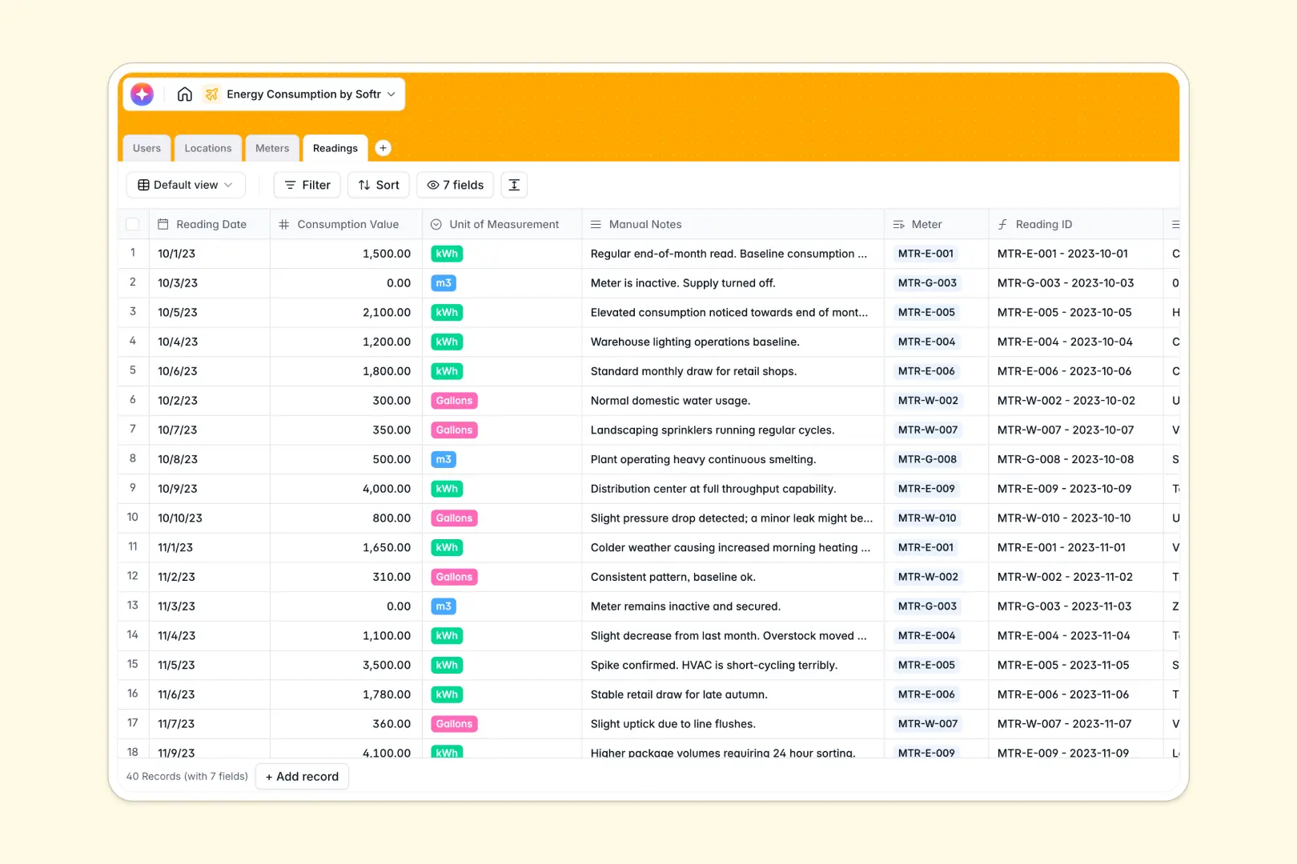Open linked meter MTR-G-003 in row 2
1297x864 pixels.
927,283
